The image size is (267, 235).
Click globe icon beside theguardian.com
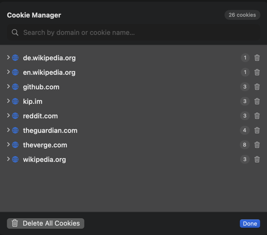pos(15,130)
